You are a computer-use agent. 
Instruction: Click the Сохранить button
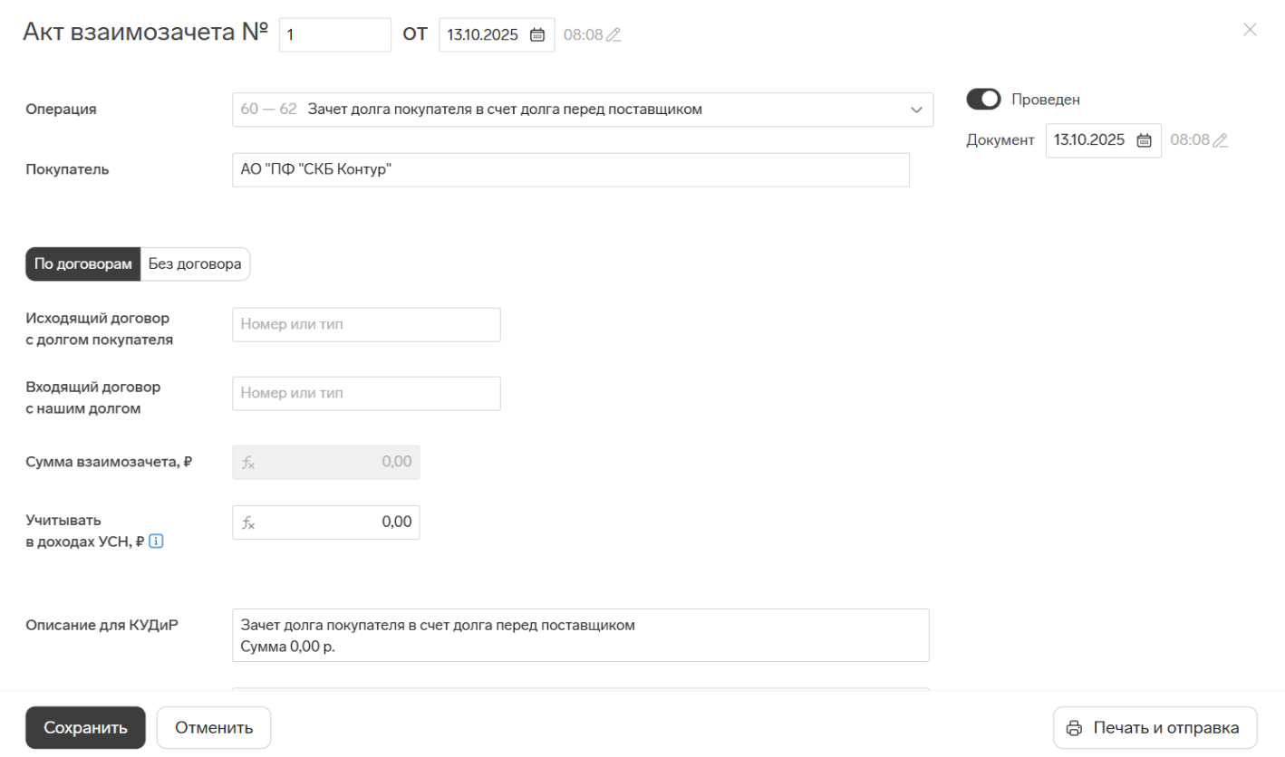click(x=85, y=728)
